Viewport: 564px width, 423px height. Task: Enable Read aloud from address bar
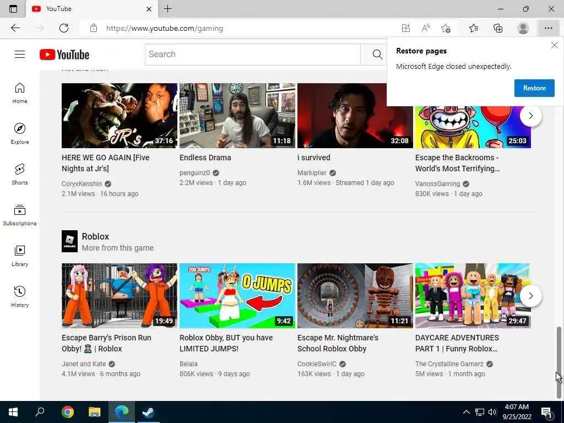click(426, 28)
